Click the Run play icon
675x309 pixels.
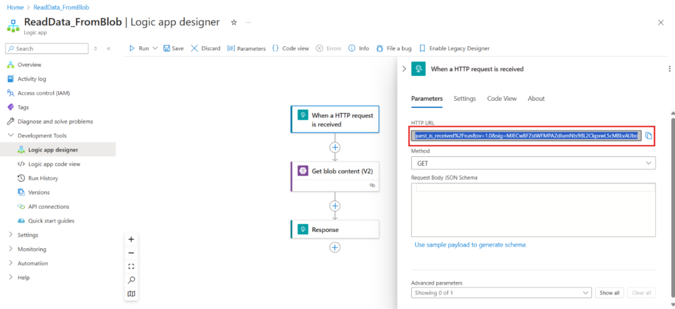[132, 48]
